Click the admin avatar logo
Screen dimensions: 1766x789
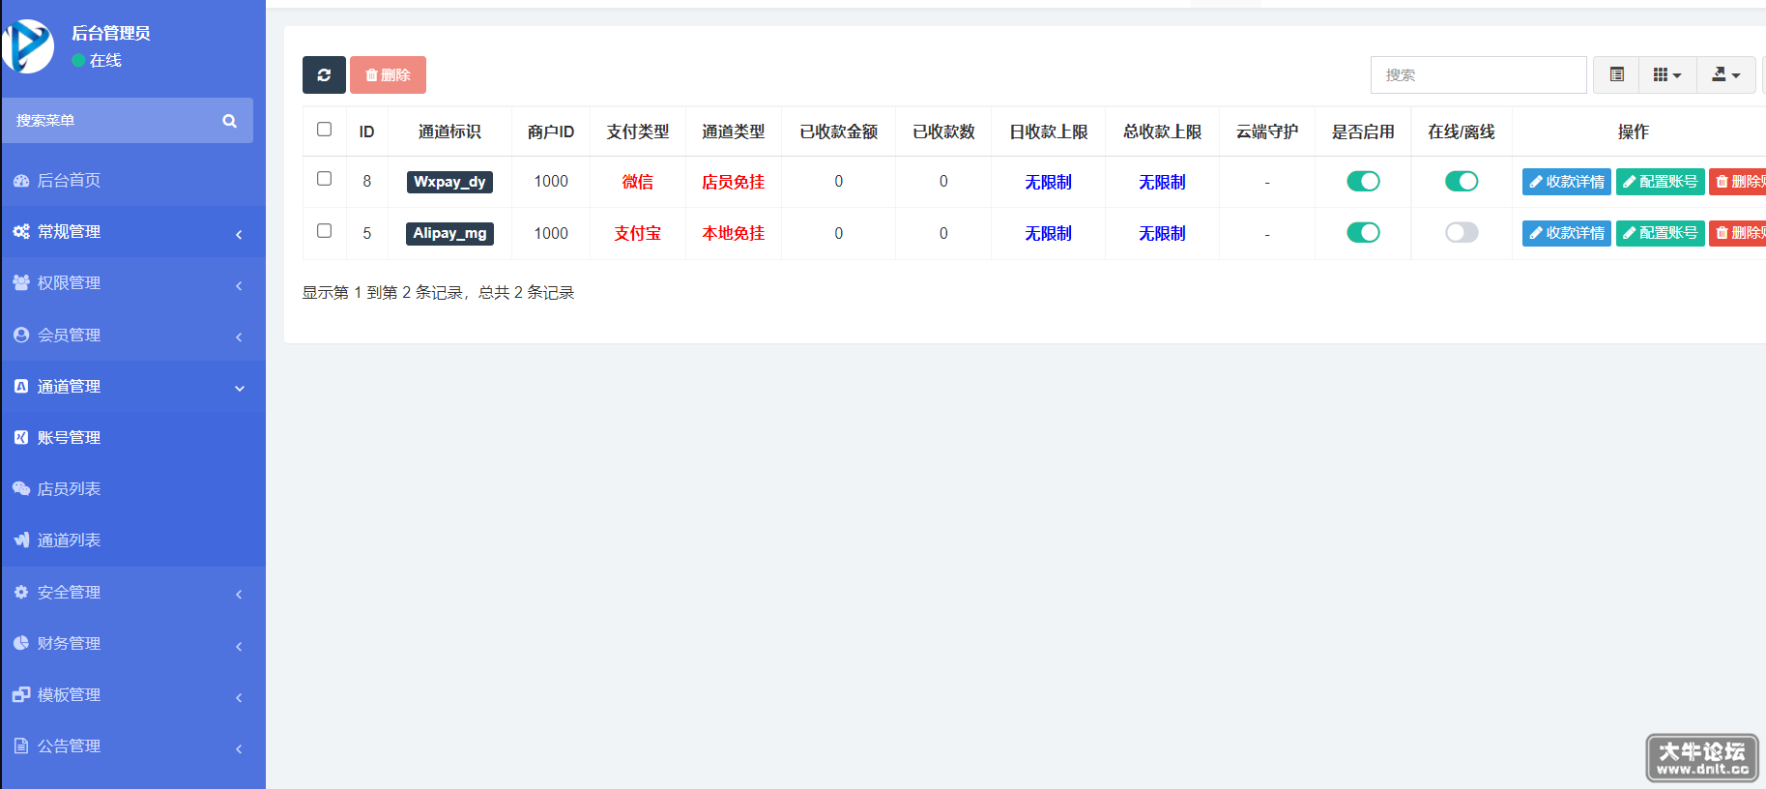pos(28,45)
